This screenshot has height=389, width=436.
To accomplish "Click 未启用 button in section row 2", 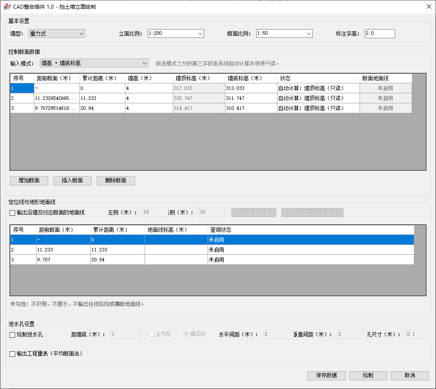I will click(386, 98).
